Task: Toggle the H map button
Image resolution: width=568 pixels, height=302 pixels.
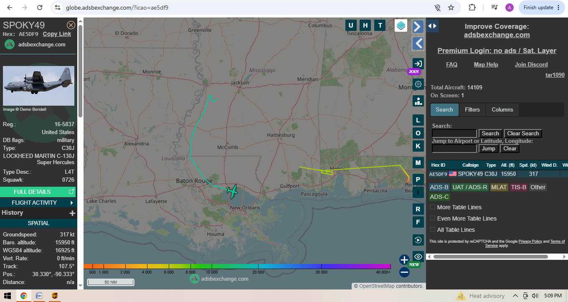Action: (x=365, y=25)
